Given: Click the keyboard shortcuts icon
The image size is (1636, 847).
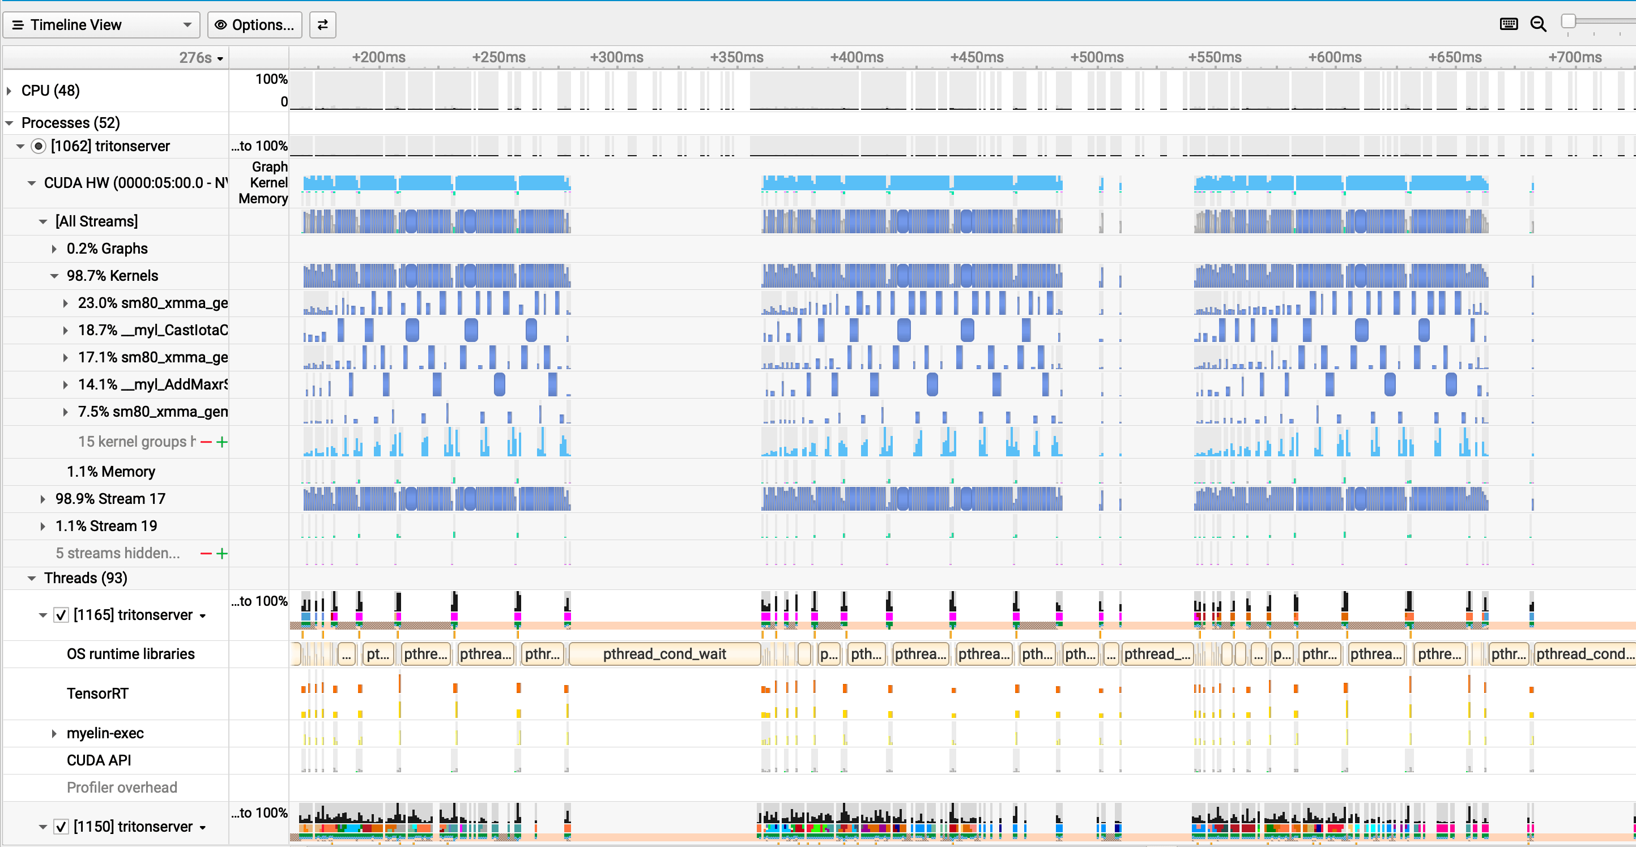Looking at the screenshot, I should [1509, 24].
